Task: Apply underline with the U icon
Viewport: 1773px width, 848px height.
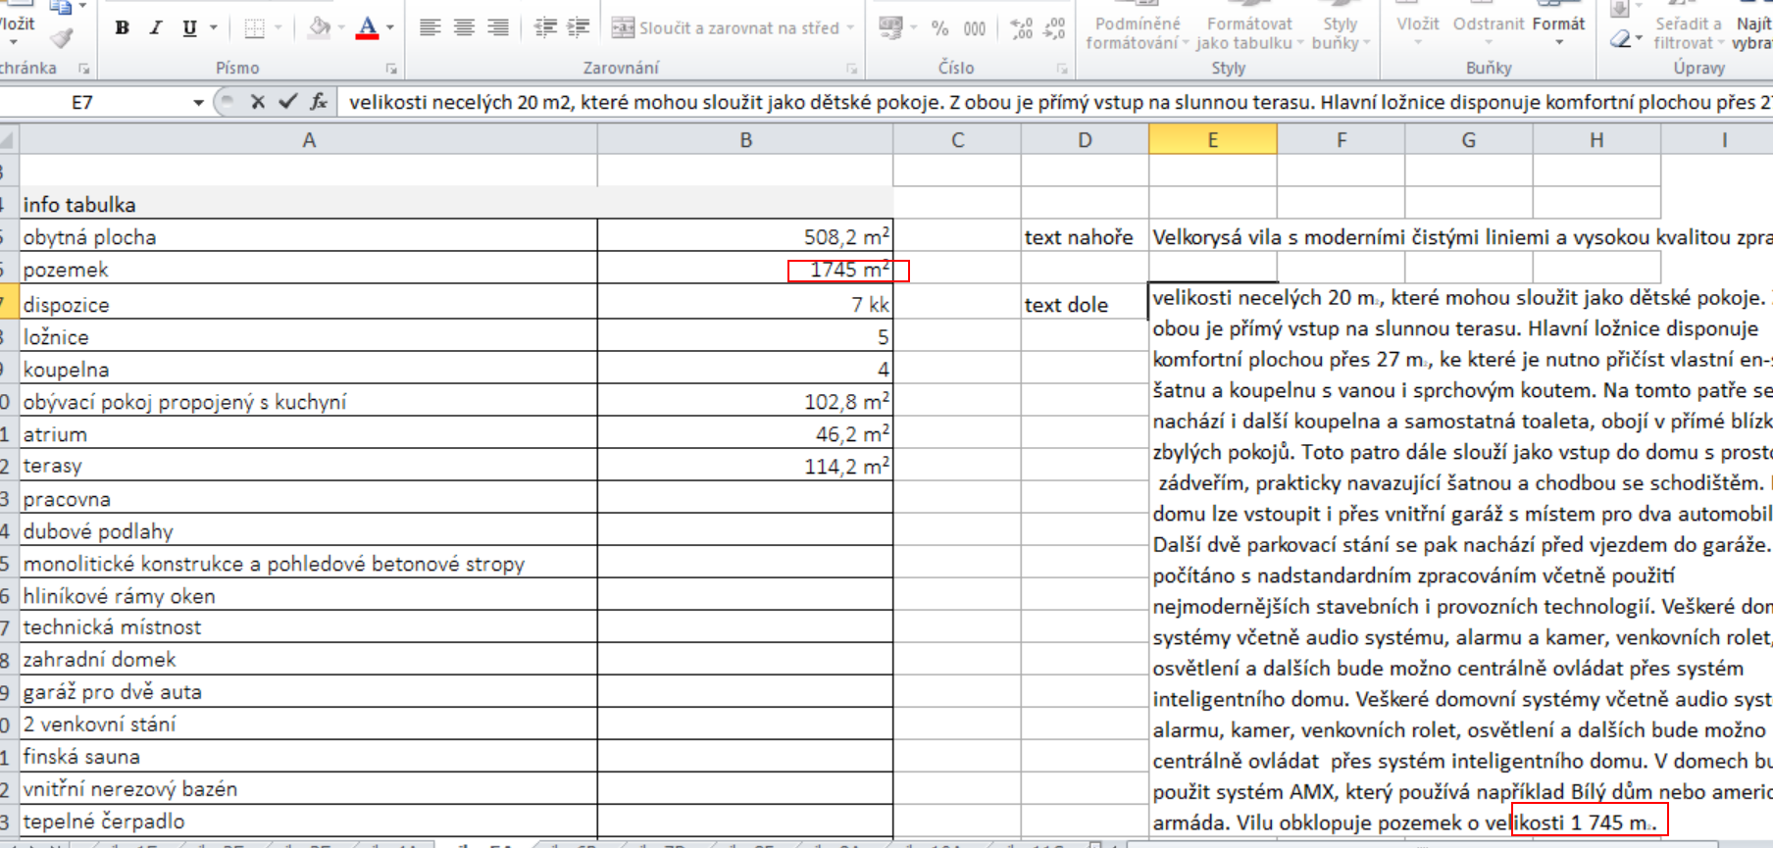Action: click(x=189, y=28)
